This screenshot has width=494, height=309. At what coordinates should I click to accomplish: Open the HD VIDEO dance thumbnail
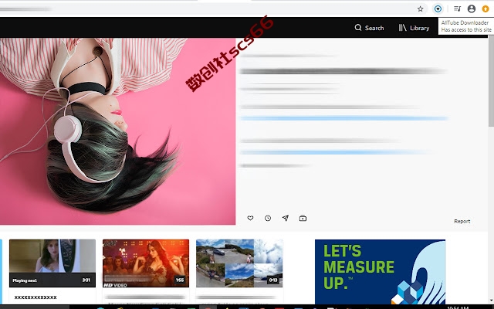146,263
